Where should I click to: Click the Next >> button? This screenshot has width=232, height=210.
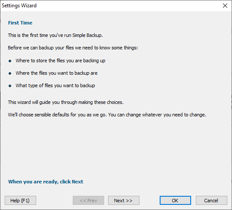124,200
